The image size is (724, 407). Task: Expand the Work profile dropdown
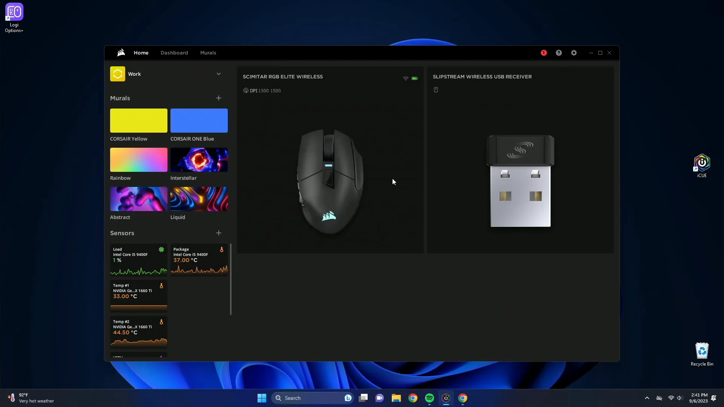(x=219, y=74)
